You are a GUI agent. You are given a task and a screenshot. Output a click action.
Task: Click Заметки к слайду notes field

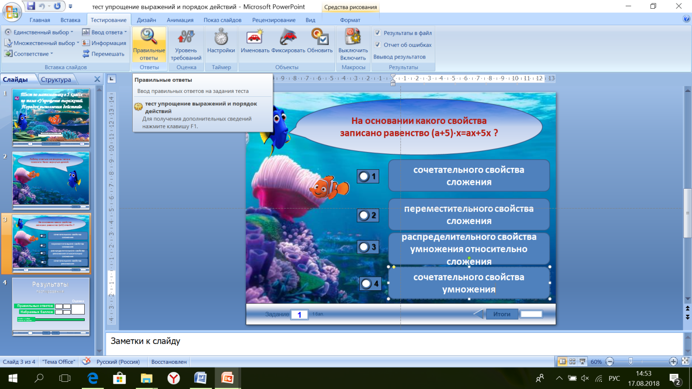point(394,344)
